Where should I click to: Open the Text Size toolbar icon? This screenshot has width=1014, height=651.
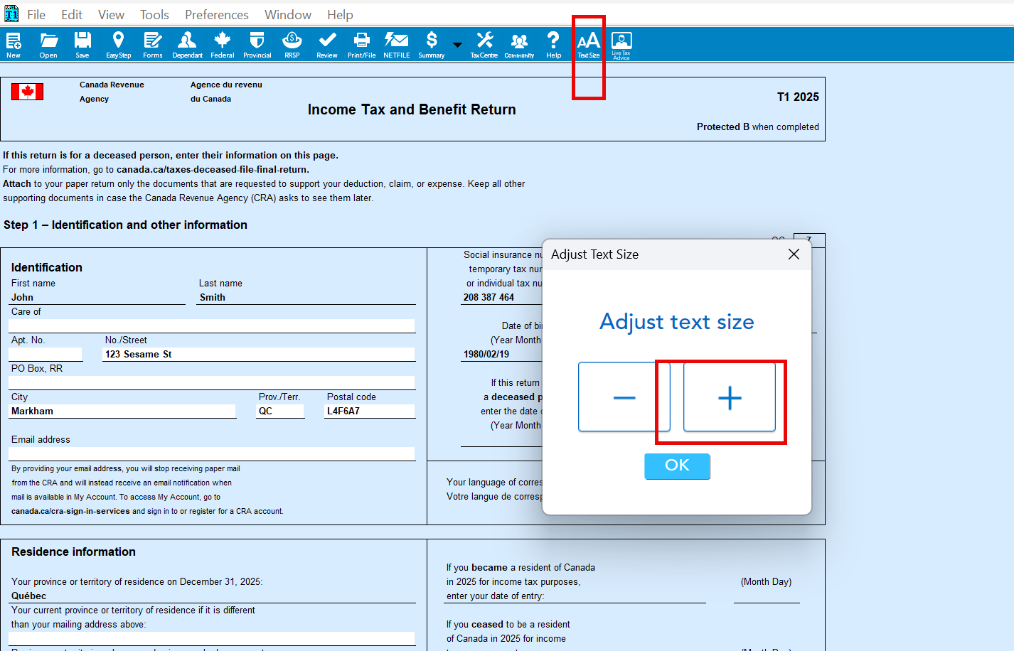pyautogui.click(x=588, y=45)
